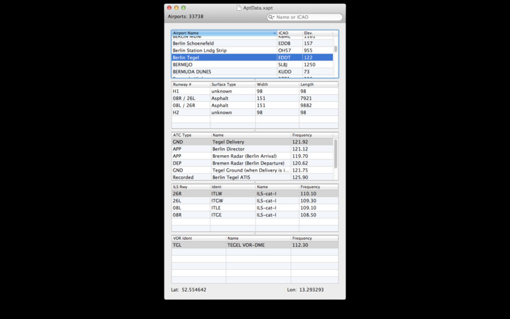Click the runway Length column header

coord(318,84)
